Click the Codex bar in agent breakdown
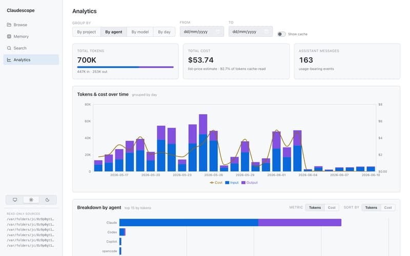 122,232
